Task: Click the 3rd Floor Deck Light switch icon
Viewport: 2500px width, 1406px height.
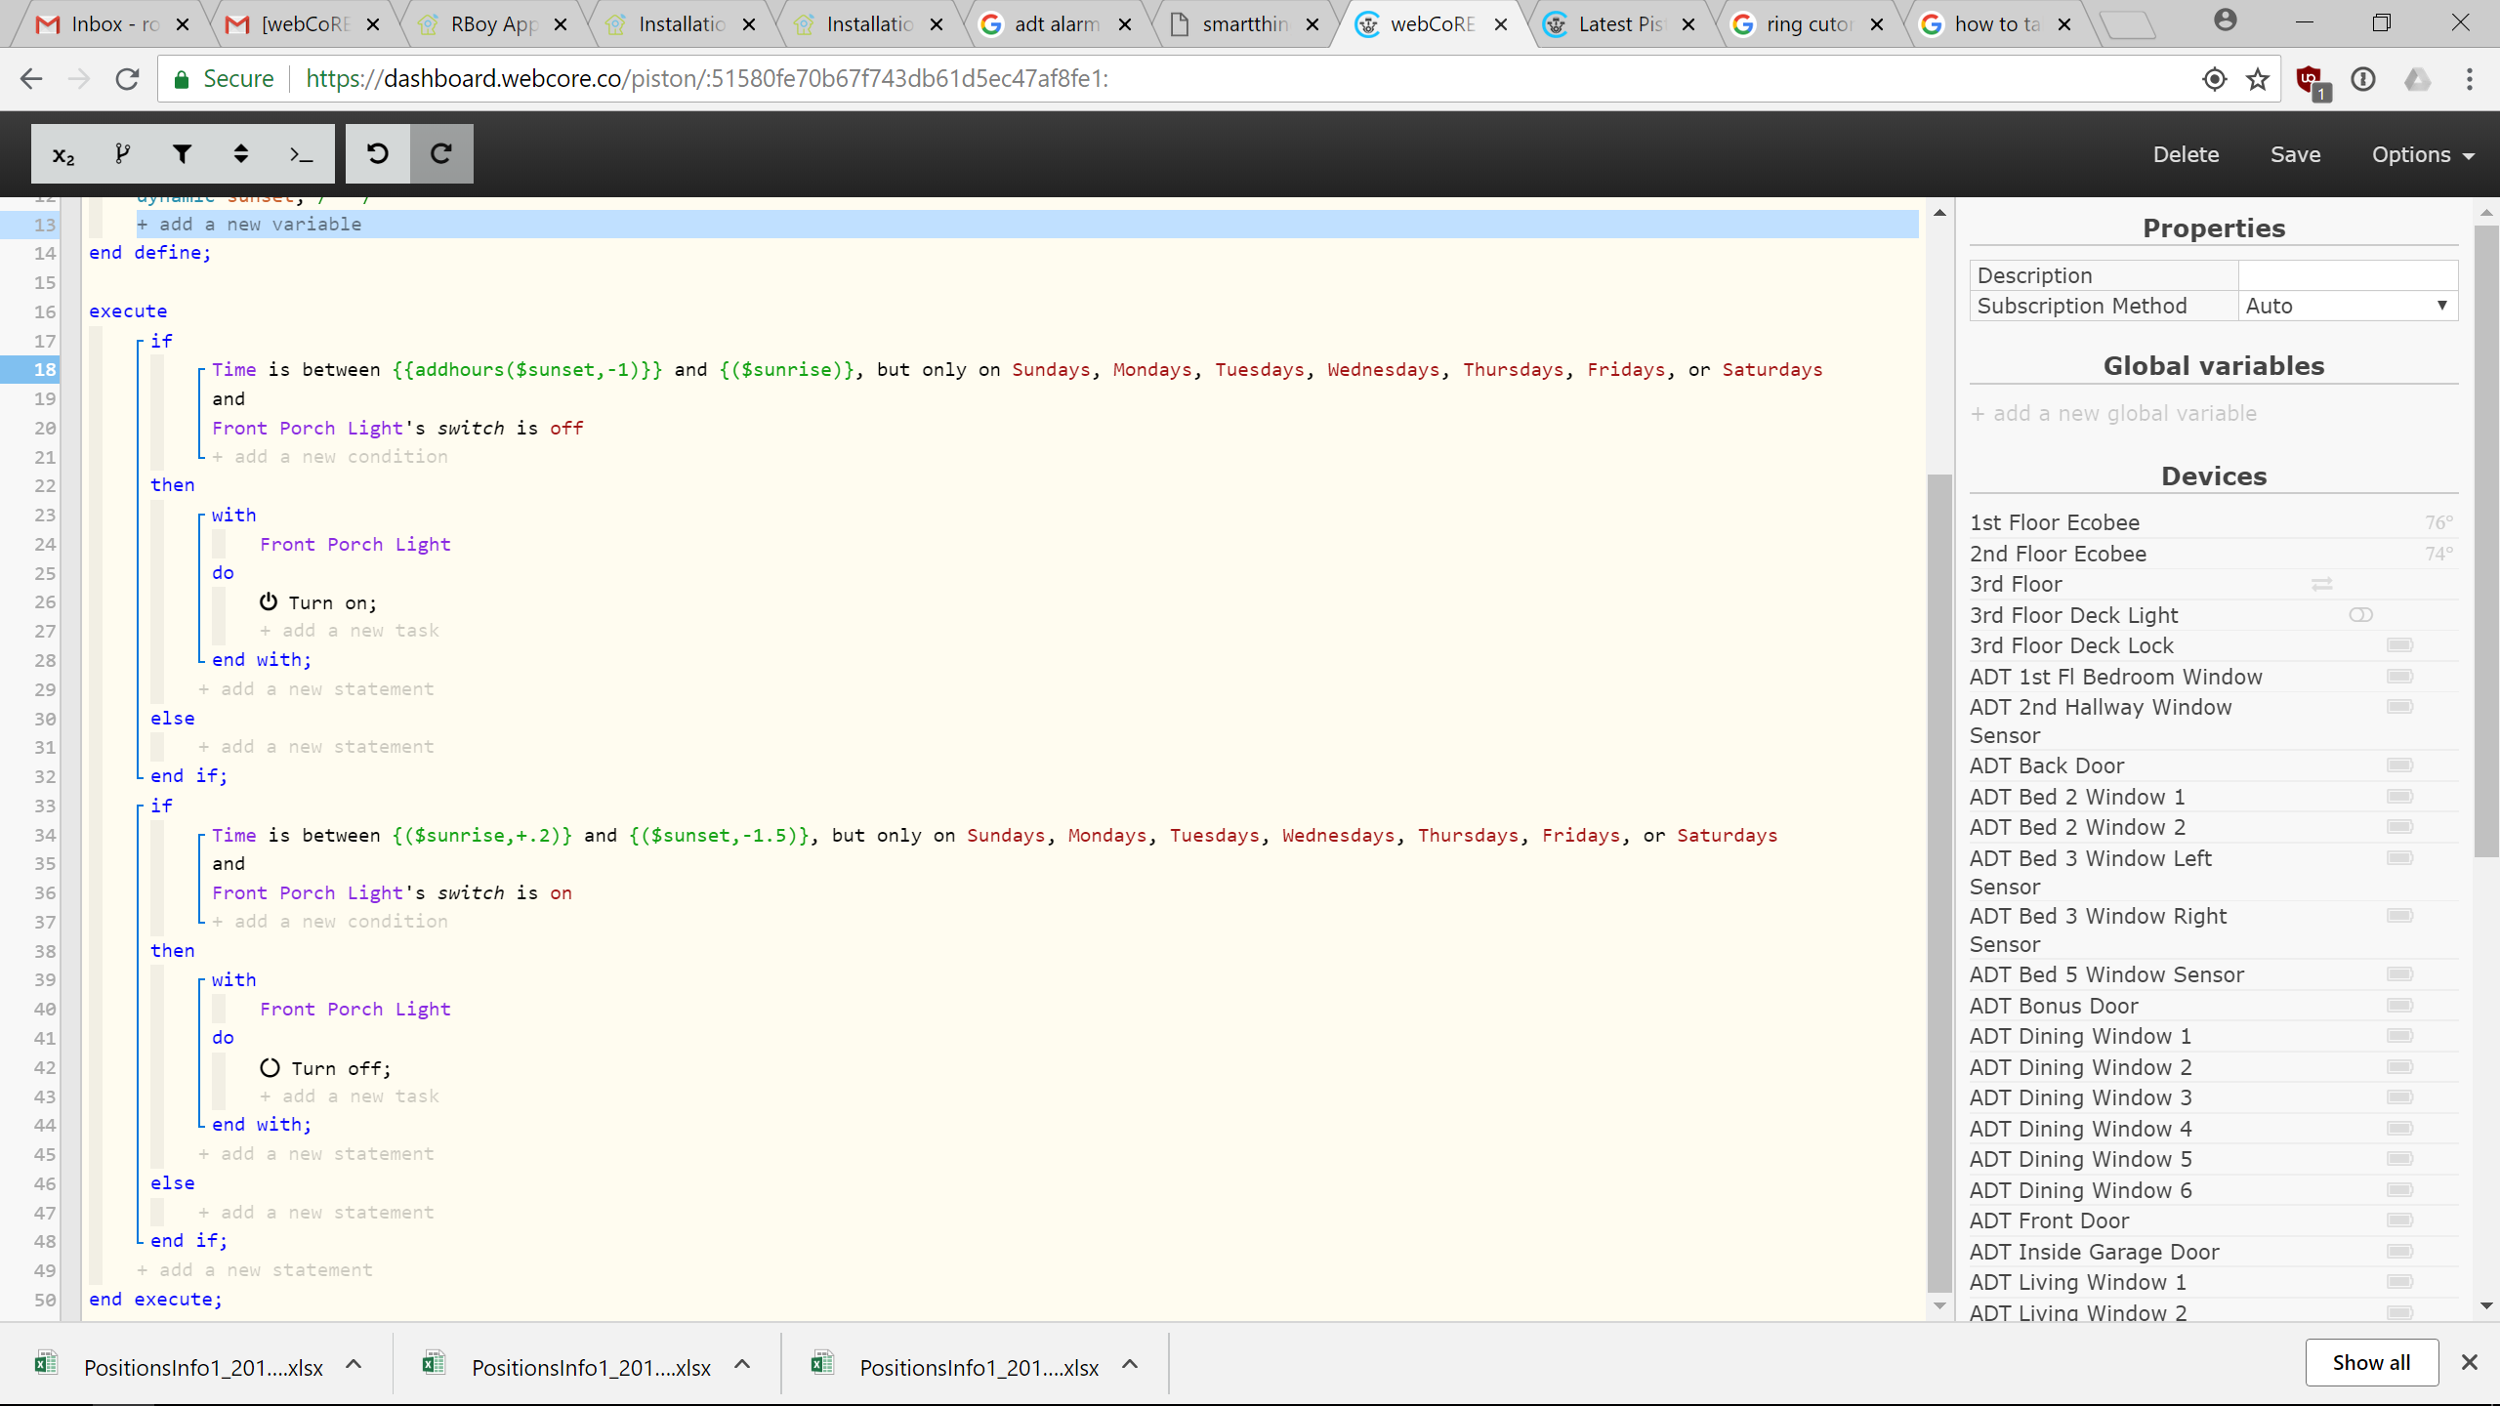Action: [x=2360, y=615]
